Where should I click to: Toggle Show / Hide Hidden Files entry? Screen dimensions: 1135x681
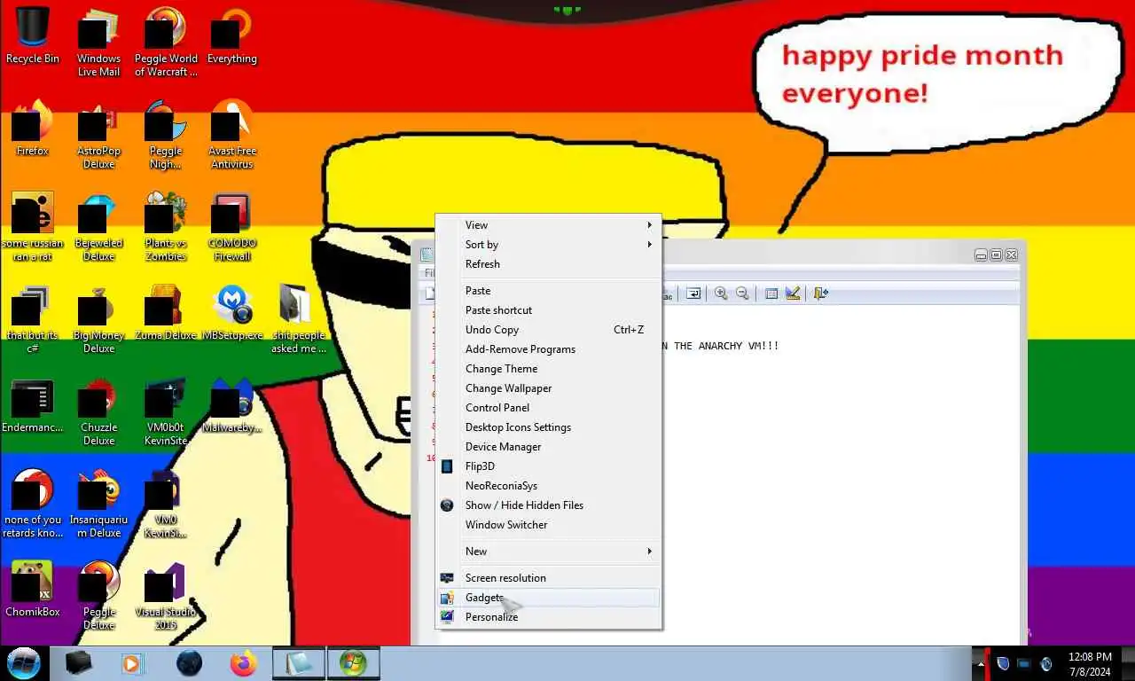[x=549, y=505]
